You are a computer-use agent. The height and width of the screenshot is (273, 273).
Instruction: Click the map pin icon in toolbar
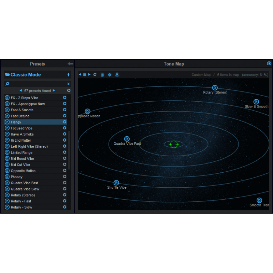(x=117, y=75)
